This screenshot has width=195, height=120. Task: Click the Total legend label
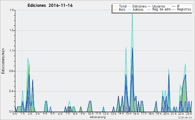[123, 6]
